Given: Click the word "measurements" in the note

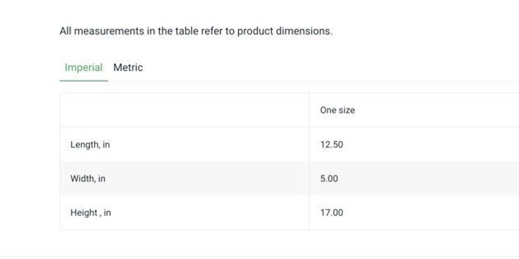Looking at the screenshot, I should pyautogui.click(x=109, y=31).
